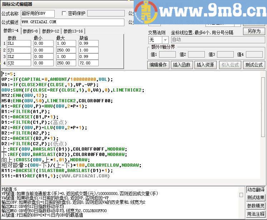267x220 pixels.
Task: Click the SJ2 default value 72.00 field
Action: tap(88, 63)
